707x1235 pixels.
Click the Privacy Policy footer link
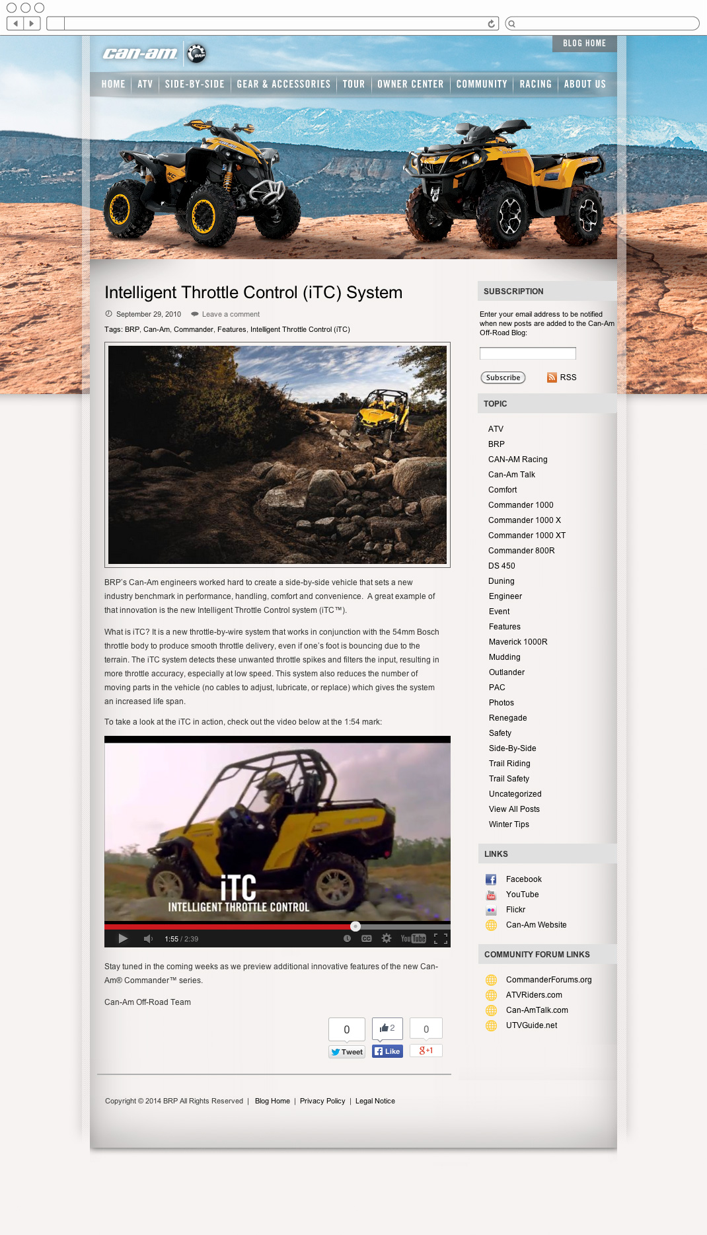(322, 1101)
